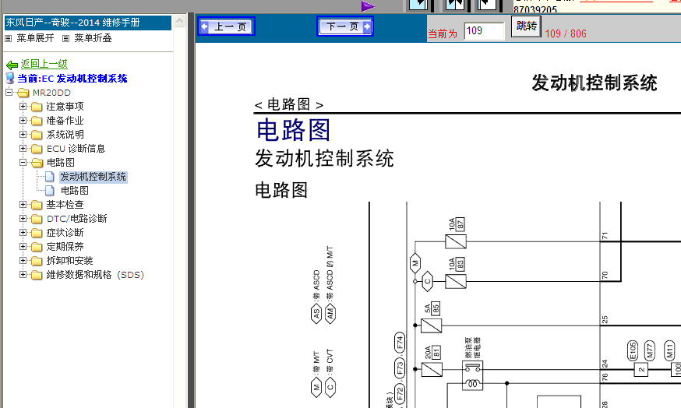681x408 pixels.
Task: Click the 当前:EC 发动机控制系统 label
Action: [72, 79]
